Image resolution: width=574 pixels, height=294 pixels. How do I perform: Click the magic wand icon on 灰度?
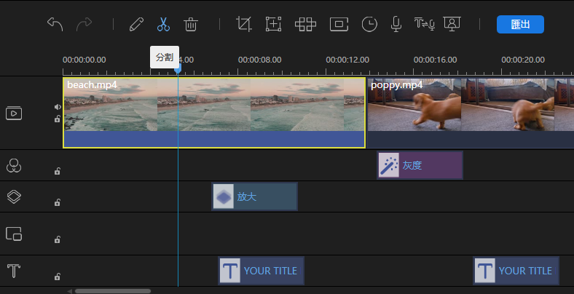tap(389, 165)
